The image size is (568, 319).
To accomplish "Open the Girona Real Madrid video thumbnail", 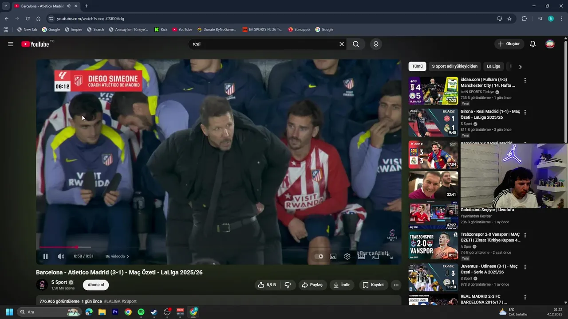I will click(434, 123).
